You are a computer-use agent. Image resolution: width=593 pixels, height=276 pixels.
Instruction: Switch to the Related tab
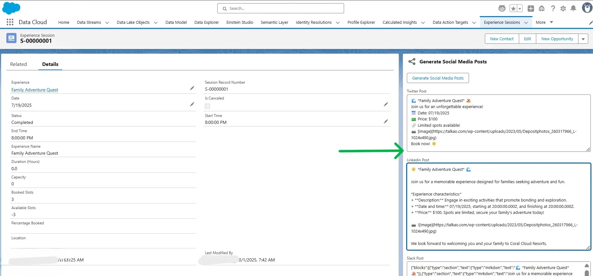click(18, 64)
